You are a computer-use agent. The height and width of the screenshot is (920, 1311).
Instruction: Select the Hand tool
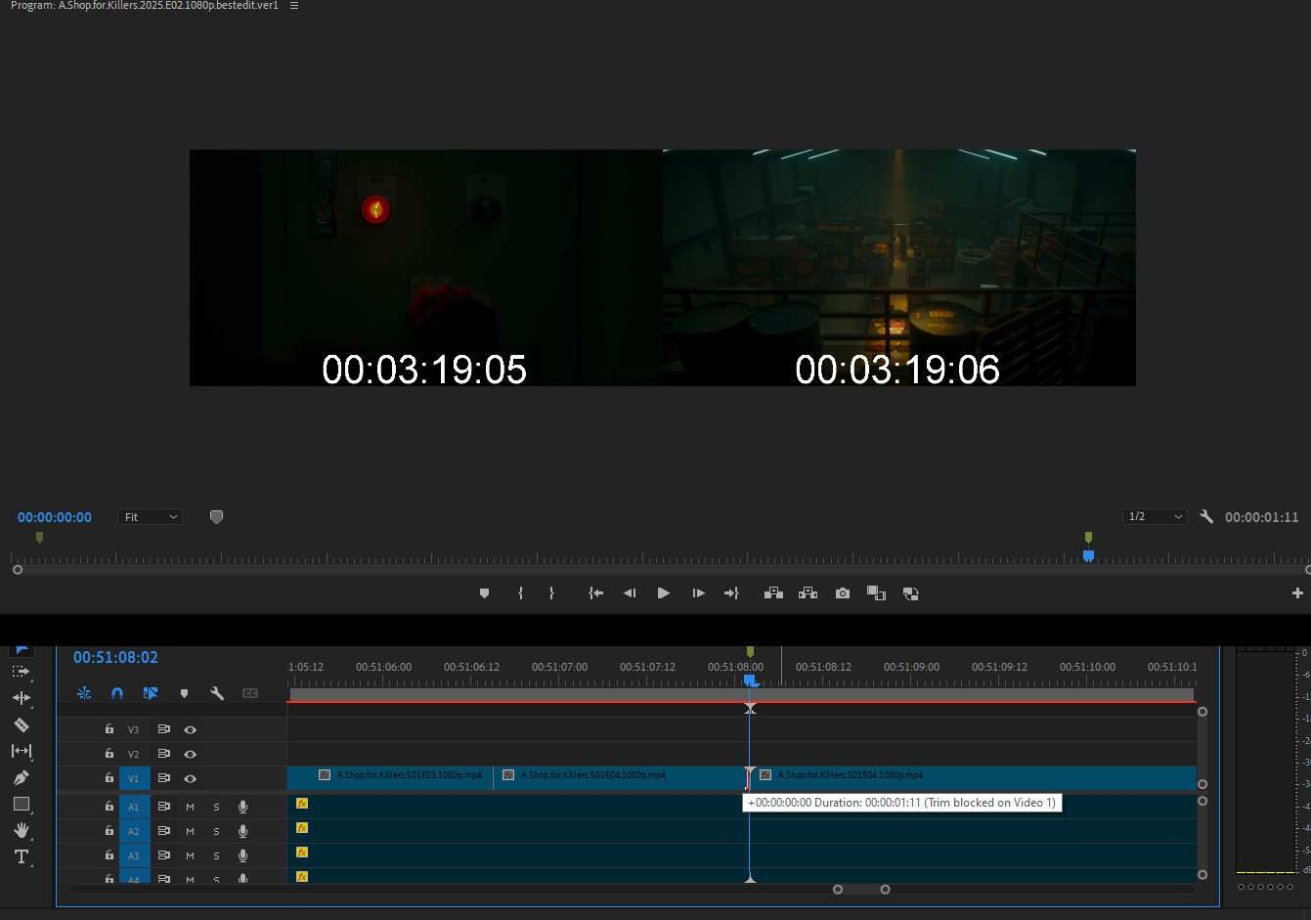pyautogui.click(x=21, y=830)
